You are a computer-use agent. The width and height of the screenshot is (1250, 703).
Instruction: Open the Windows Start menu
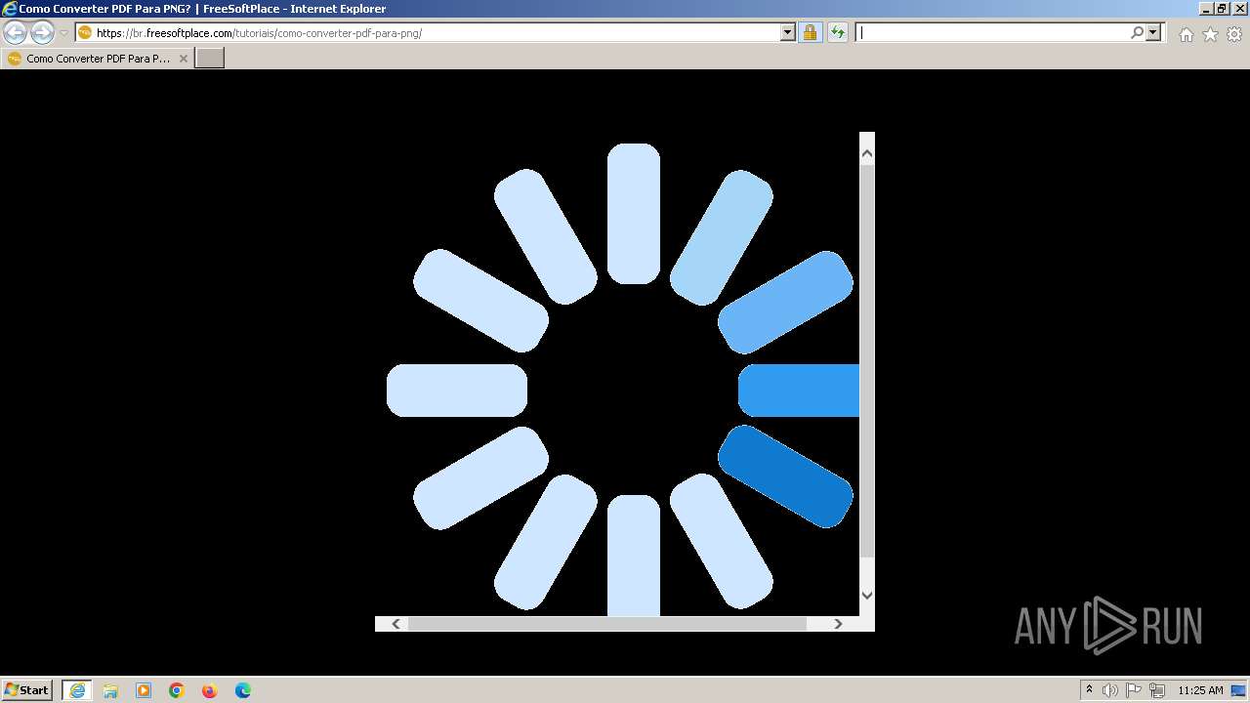[26, 690]
